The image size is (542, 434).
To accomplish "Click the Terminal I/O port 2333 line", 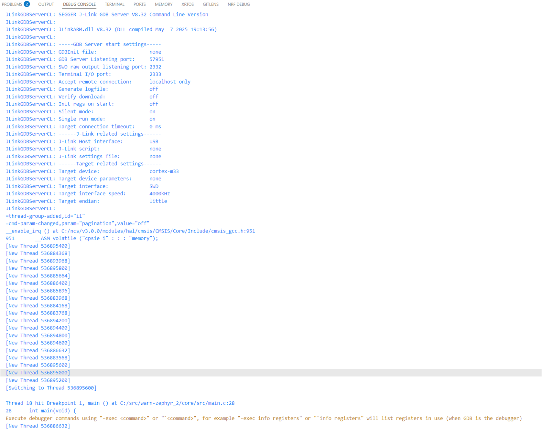I will pos(83,74).
